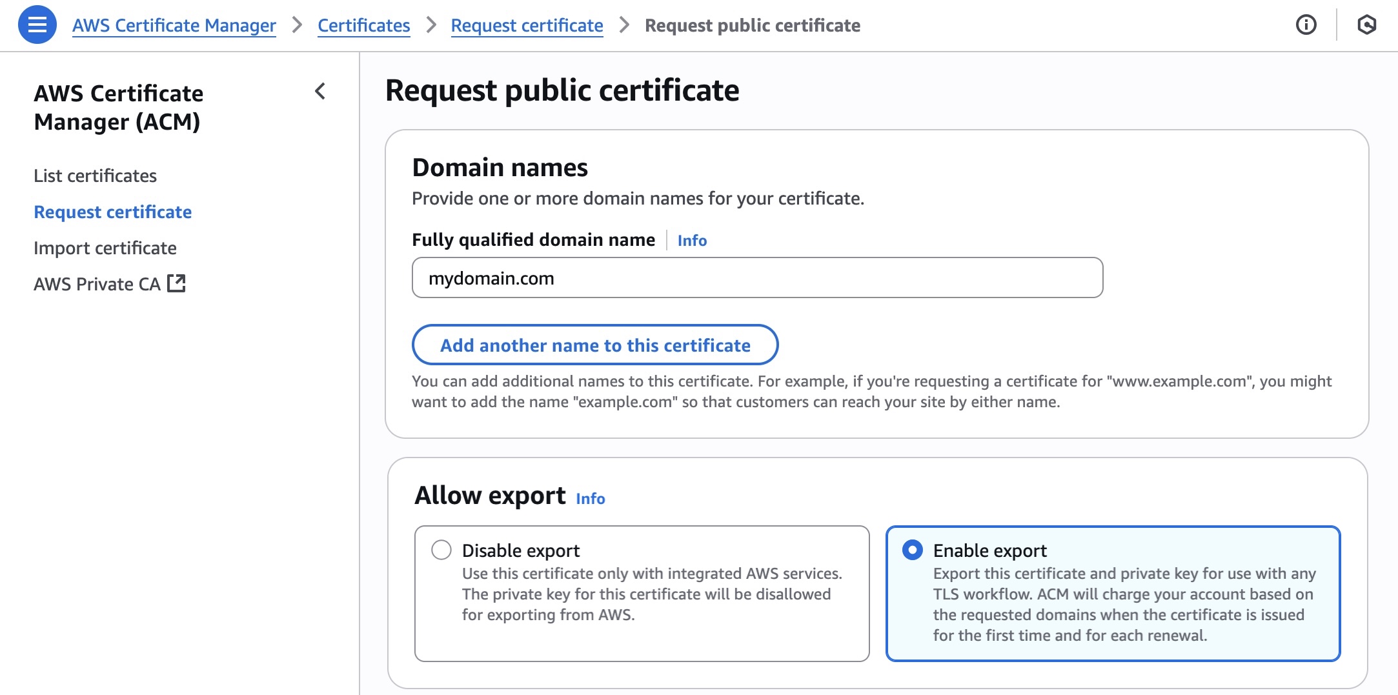Image resolution: width=1398 pixels, height=695 pixels.
Task: Open AWS Private CA external link icon
Action: [176, 283]
